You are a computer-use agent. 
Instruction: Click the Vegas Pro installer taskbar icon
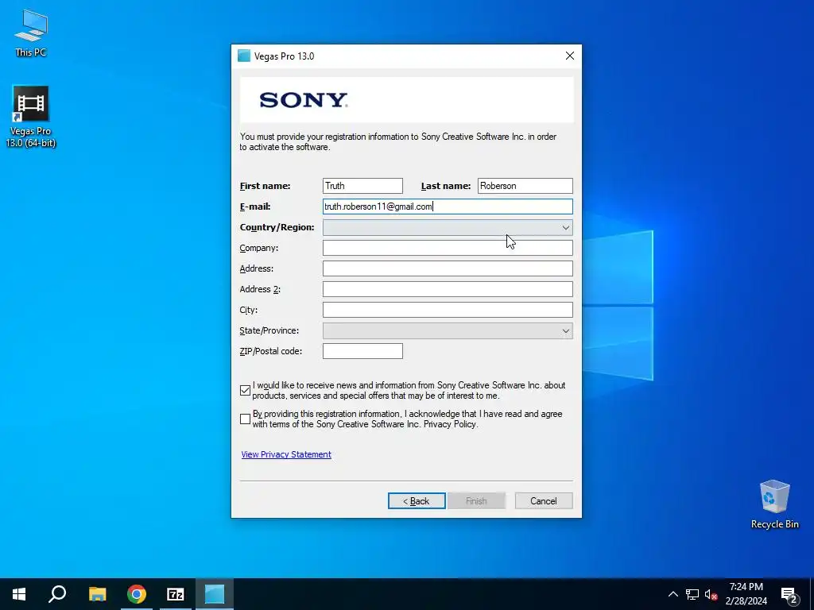click(x=215, y=594)
